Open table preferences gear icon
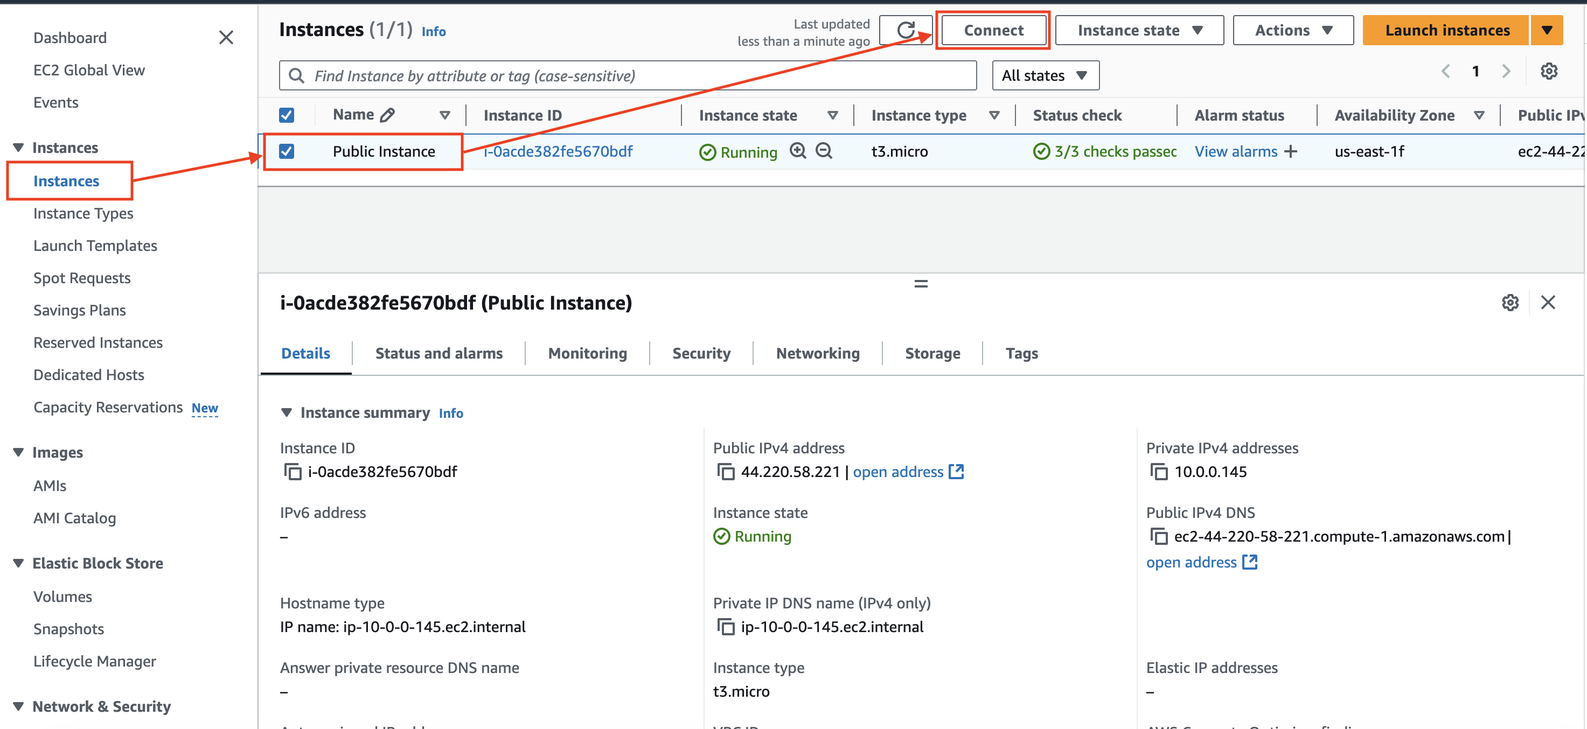The image size is (1587, 729). pyautogui.click(x=1548, y=72)
